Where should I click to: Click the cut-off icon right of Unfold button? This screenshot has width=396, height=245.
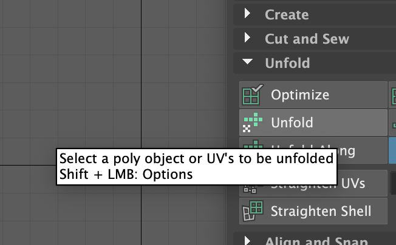[x=394, y=124]
